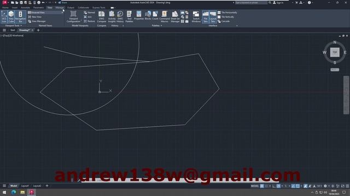This screenshot has height=196, width=350.
Task: Click the TOP face of the ViewCube
Action: pos(335,52)
